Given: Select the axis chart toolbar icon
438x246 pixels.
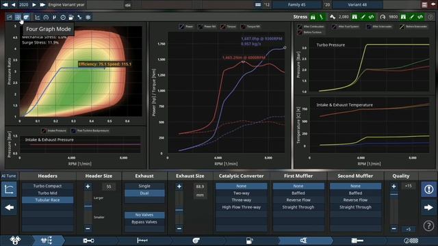Looking at the screenshot, I should [x=37, y=17].
